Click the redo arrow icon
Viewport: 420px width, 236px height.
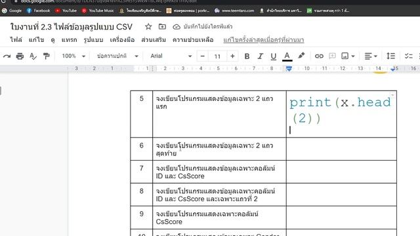pos(7,56)
